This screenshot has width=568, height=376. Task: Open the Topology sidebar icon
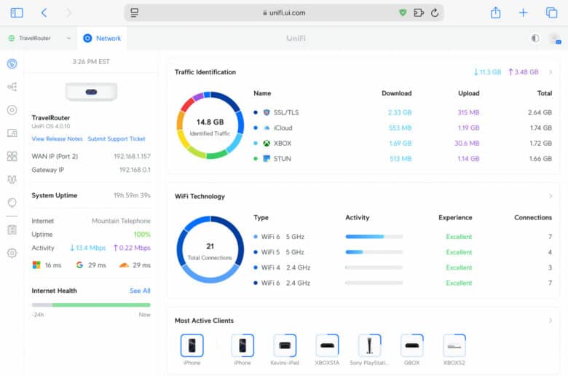pyautogui.click(x=12, y=87)
